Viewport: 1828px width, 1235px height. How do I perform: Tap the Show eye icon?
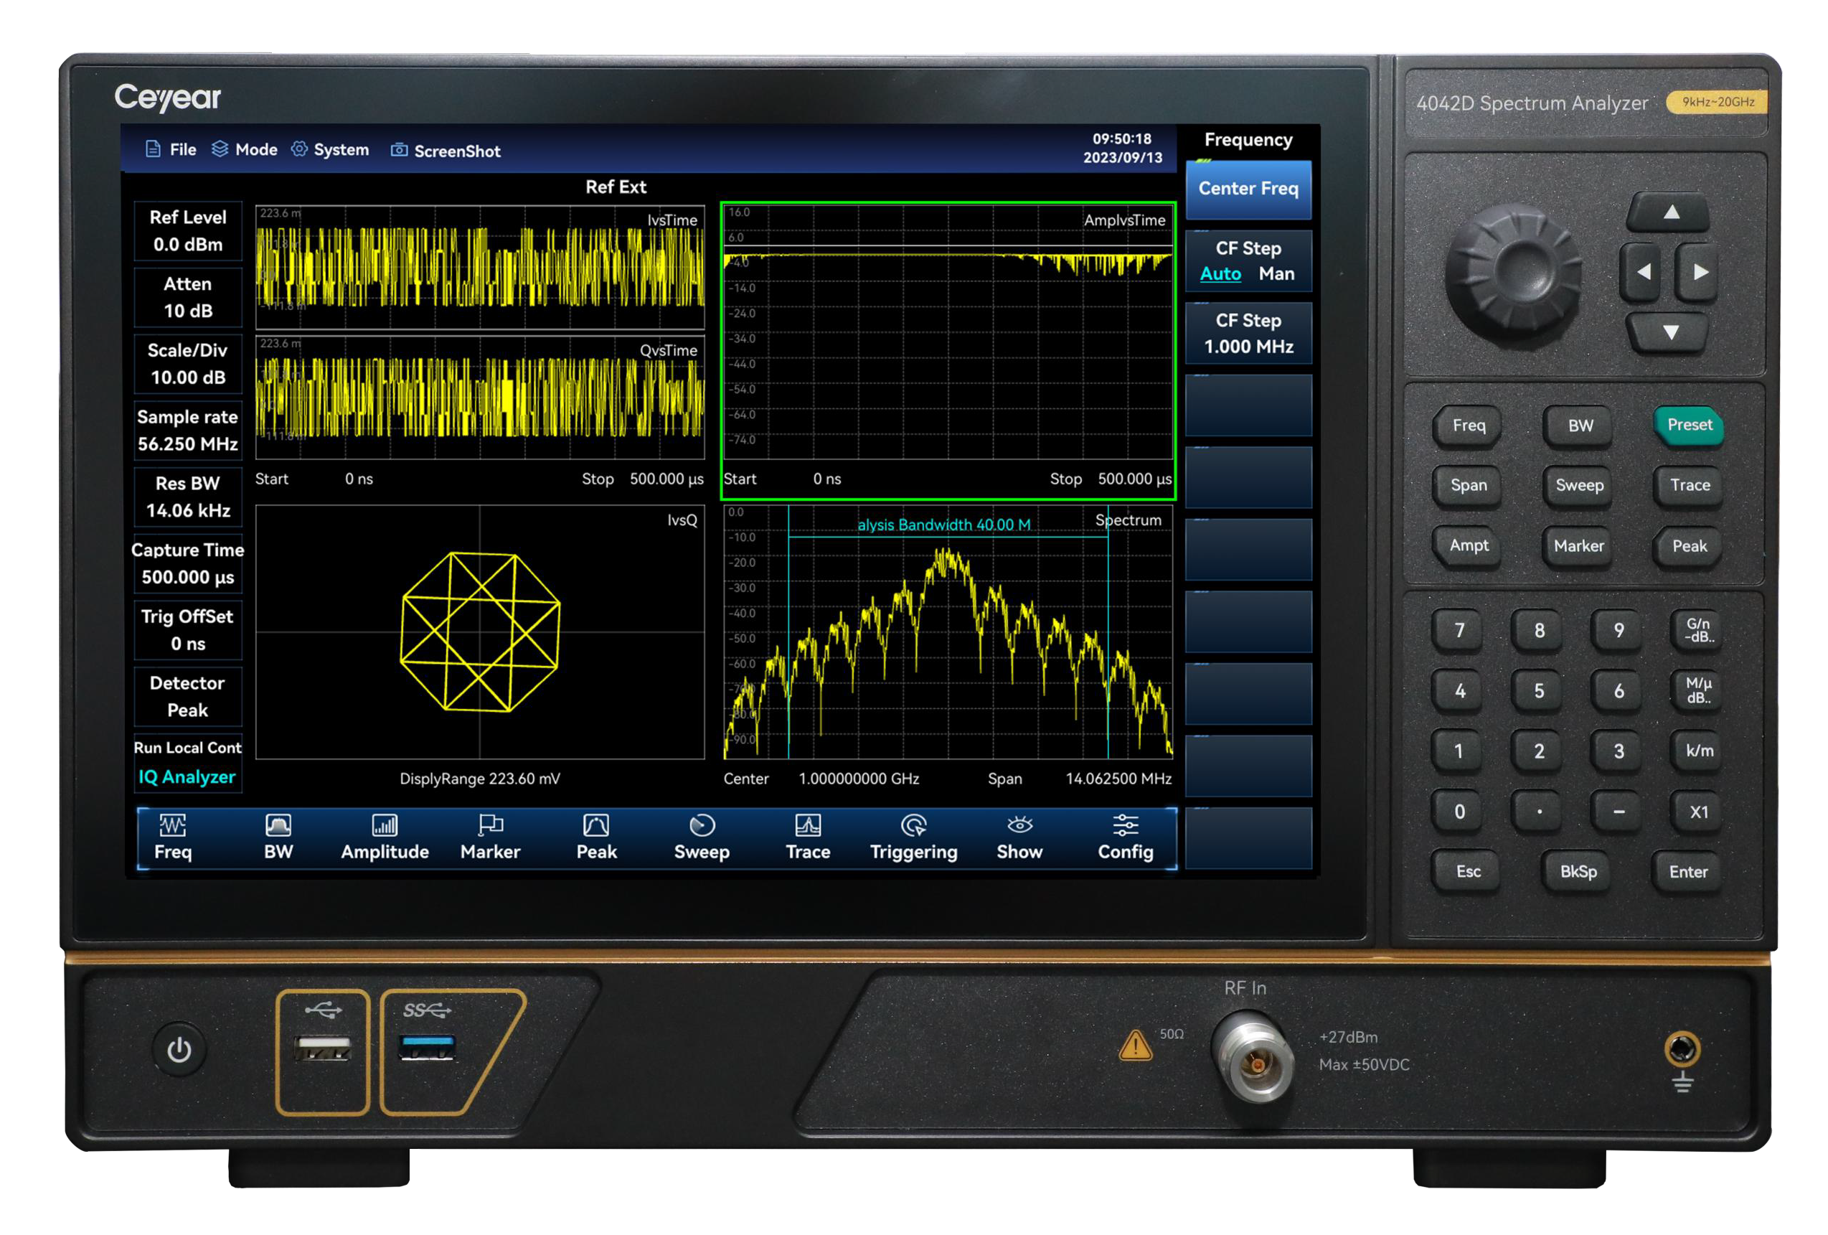[x=1019, y=825]
